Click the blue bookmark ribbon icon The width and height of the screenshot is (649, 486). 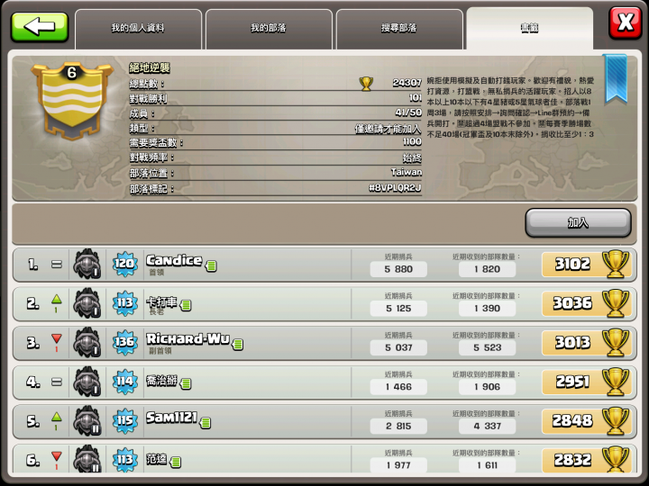(616, 78)
